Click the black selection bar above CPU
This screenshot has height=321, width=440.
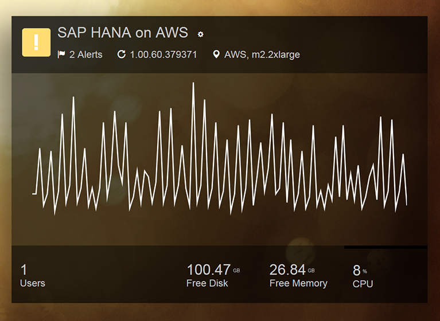[386, 247]
